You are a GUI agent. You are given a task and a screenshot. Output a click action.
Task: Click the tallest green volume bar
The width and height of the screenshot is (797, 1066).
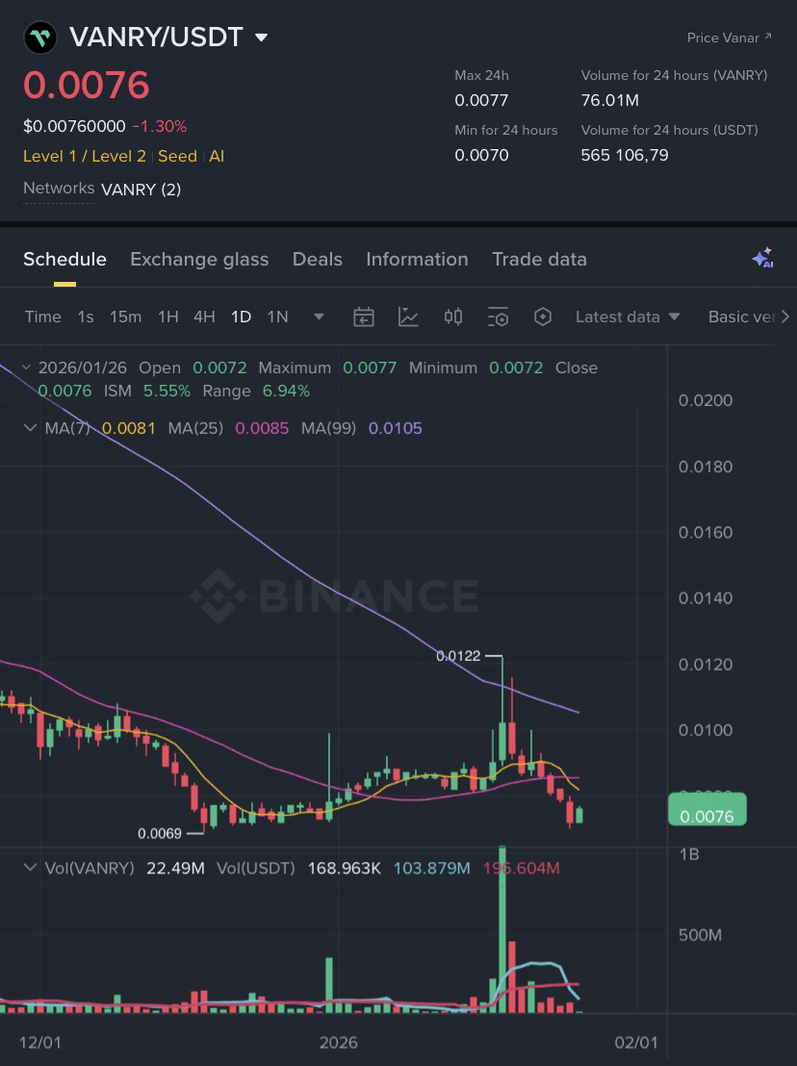click(502, 929)
